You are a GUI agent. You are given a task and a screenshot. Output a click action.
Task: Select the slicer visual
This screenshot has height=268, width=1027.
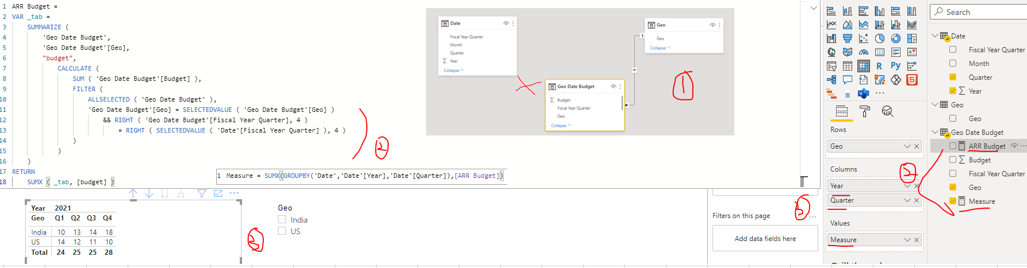(831, 66)
